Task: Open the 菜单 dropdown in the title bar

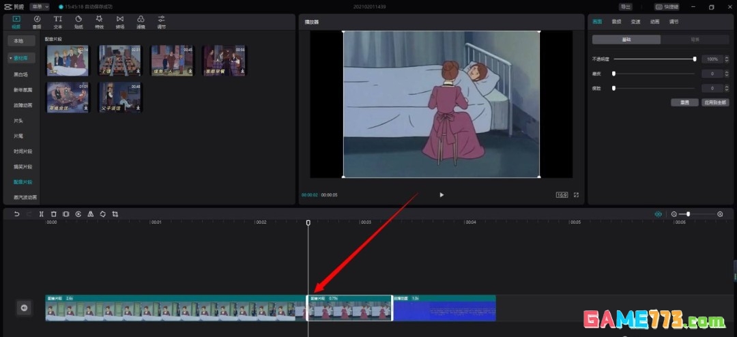Action: click(x=40, y=7)
